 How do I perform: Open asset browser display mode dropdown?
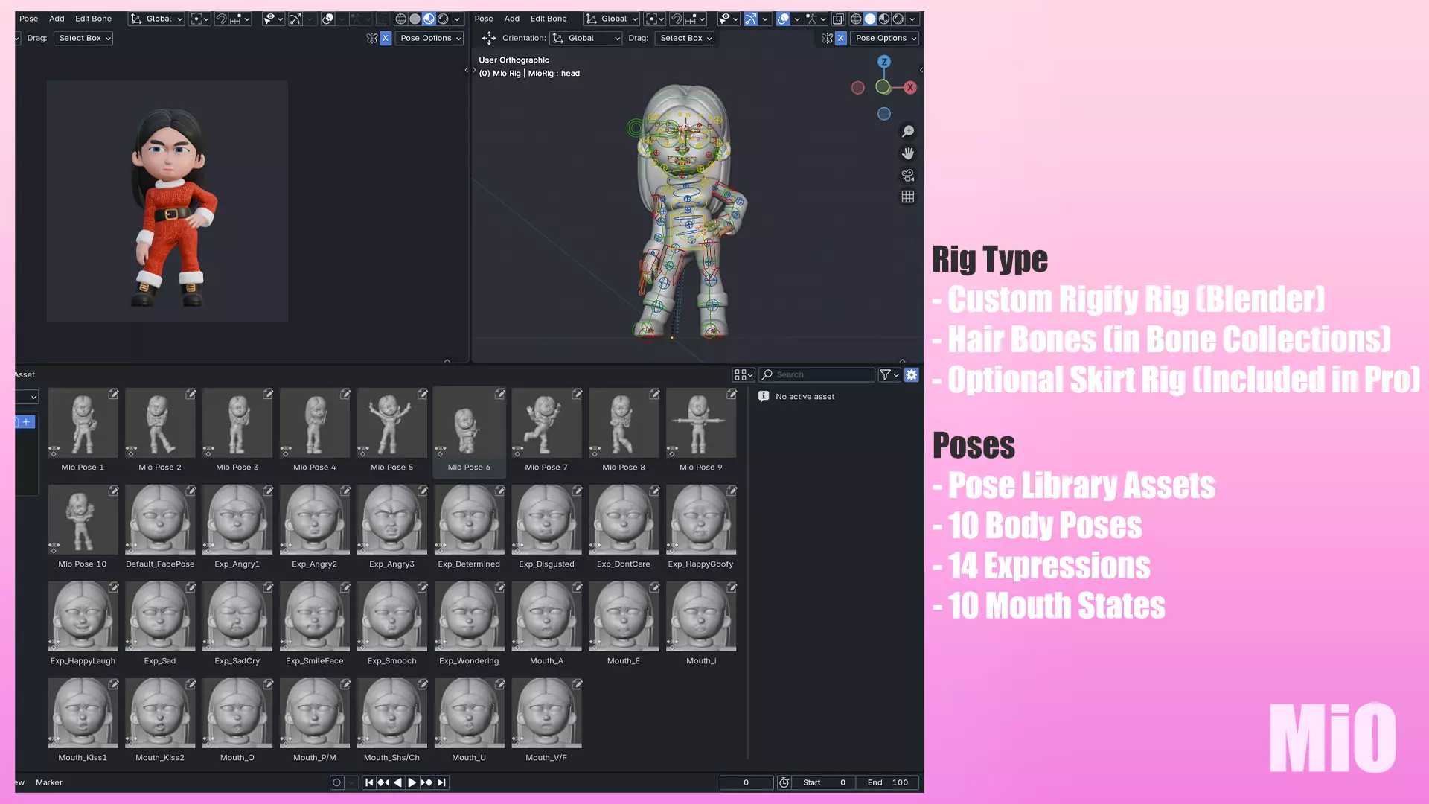coord(744,374)
